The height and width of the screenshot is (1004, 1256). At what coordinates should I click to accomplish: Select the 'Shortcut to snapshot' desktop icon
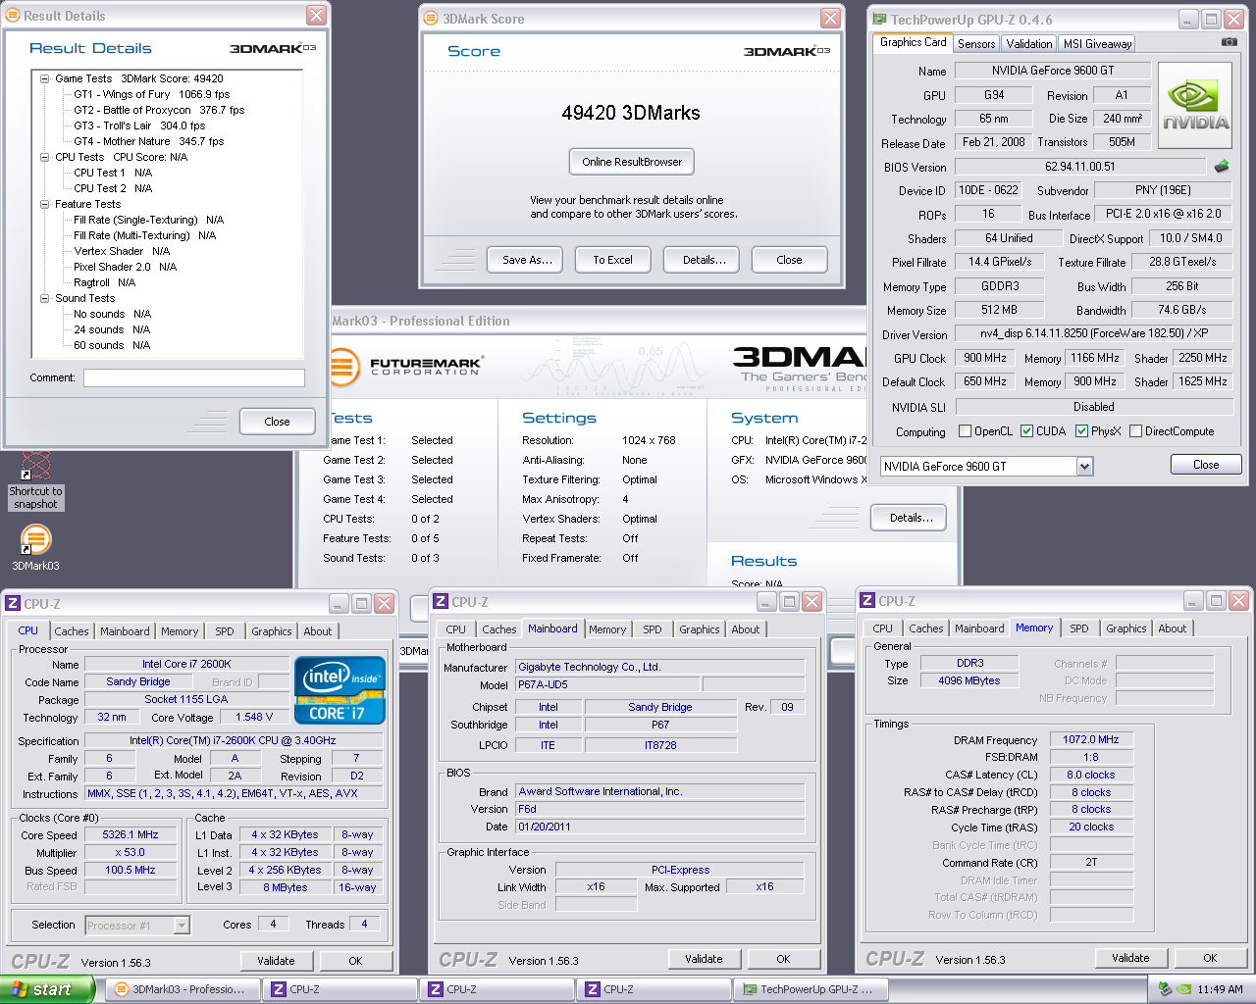point(36,481)
